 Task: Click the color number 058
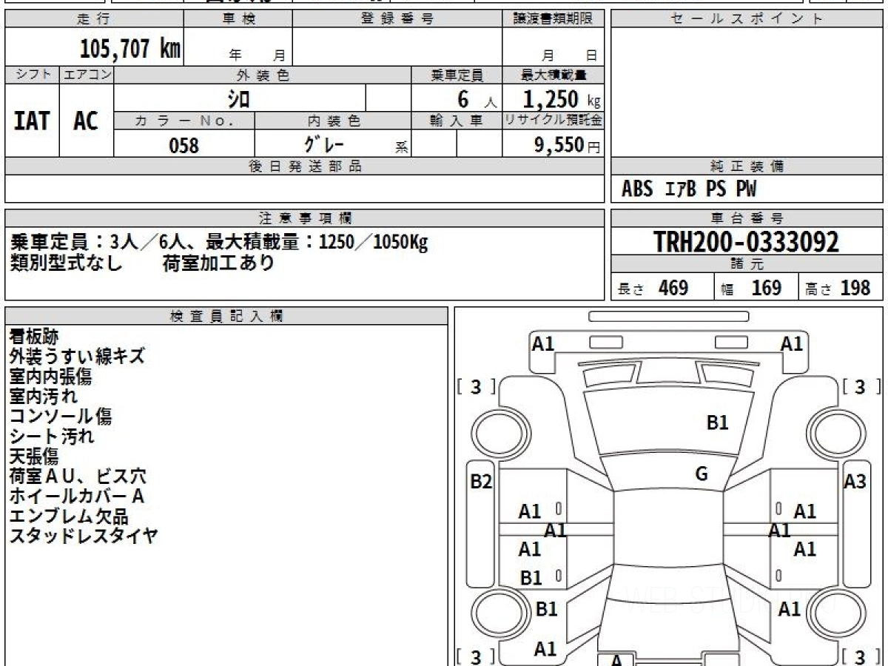pos(184,145)
